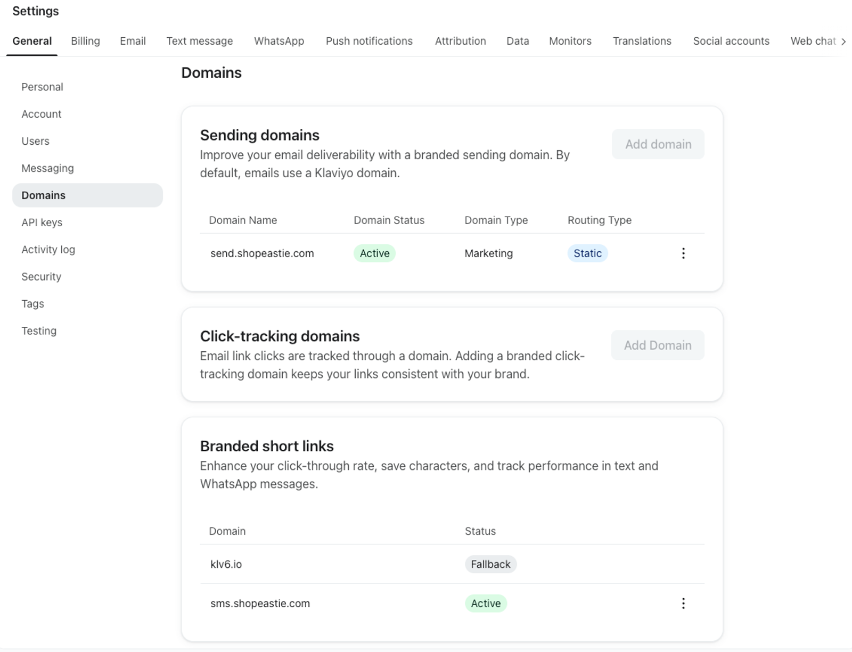The height and width of the screenshot is (652, 852).
Task: Switch to the Billing tab
Action: point(85,41)
